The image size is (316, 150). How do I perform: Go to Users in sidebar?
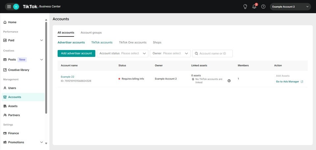pos(12,88)
